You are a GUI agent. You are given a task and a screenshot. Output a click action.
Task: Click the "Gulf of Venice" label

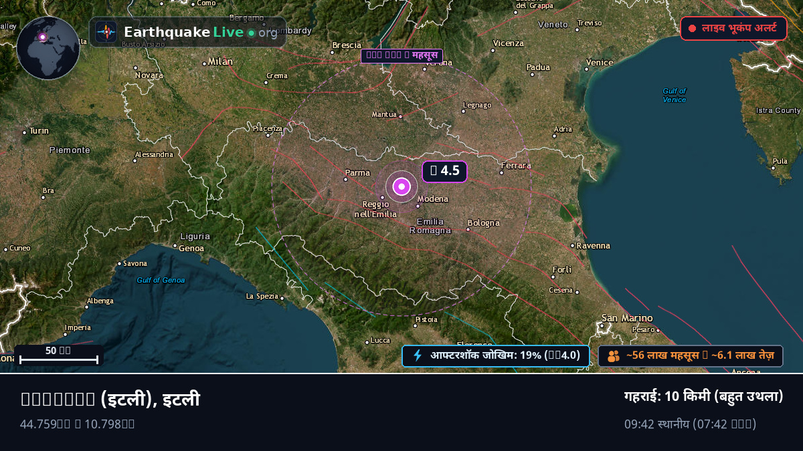coord(675,95)
